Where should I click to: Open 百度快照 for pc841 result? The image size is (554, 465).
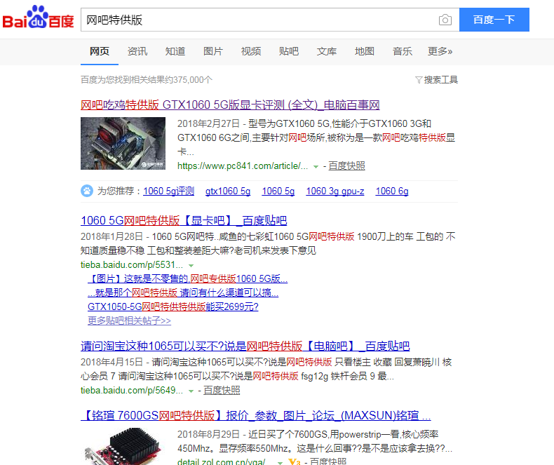[x=346, y=166]
